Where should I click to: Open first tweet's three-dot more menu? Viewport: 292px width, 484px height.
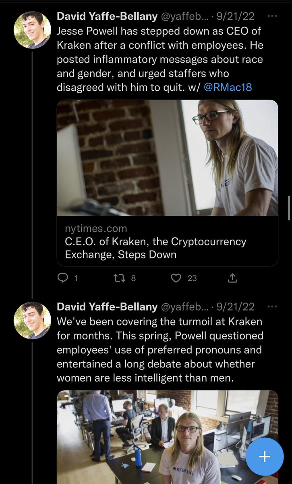[272, 17]
